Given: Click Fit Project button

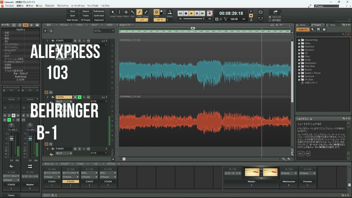Looking at the screenshot, I should [x=86, y=20].
